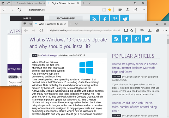Go forward in front Edge window
This screenshot has height=118, width=169.
pos(34,31)
